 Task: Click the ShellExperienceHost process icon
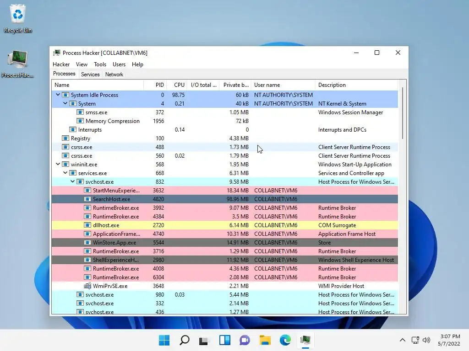pyautogui.click(x=87, y=260)
